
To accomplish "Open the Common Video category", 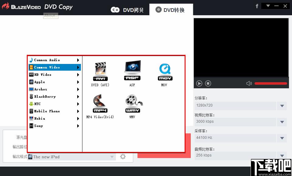I will tap(55, 67).
